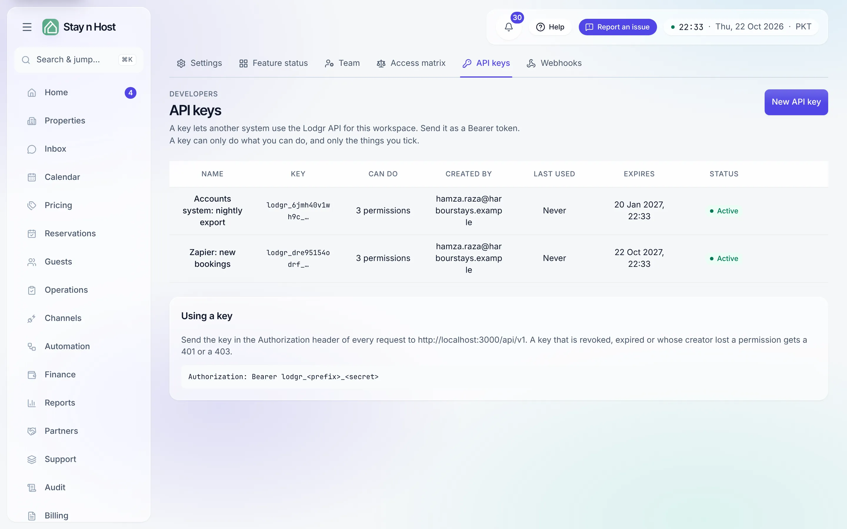Click the Guests people icon

(32, 262)
